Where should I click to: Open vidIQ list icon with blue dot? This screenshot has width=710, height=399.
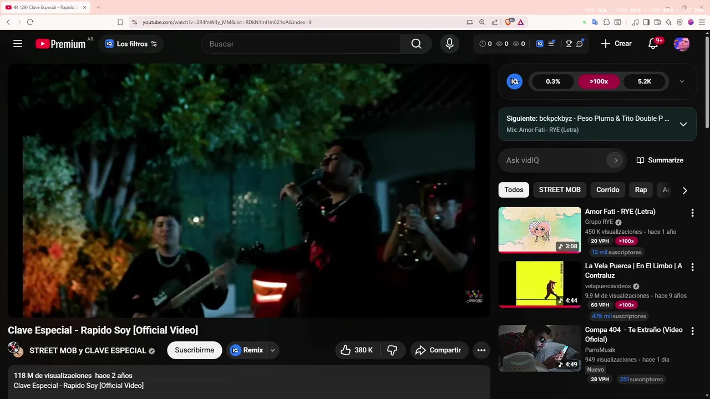click(x=551, y=44)
